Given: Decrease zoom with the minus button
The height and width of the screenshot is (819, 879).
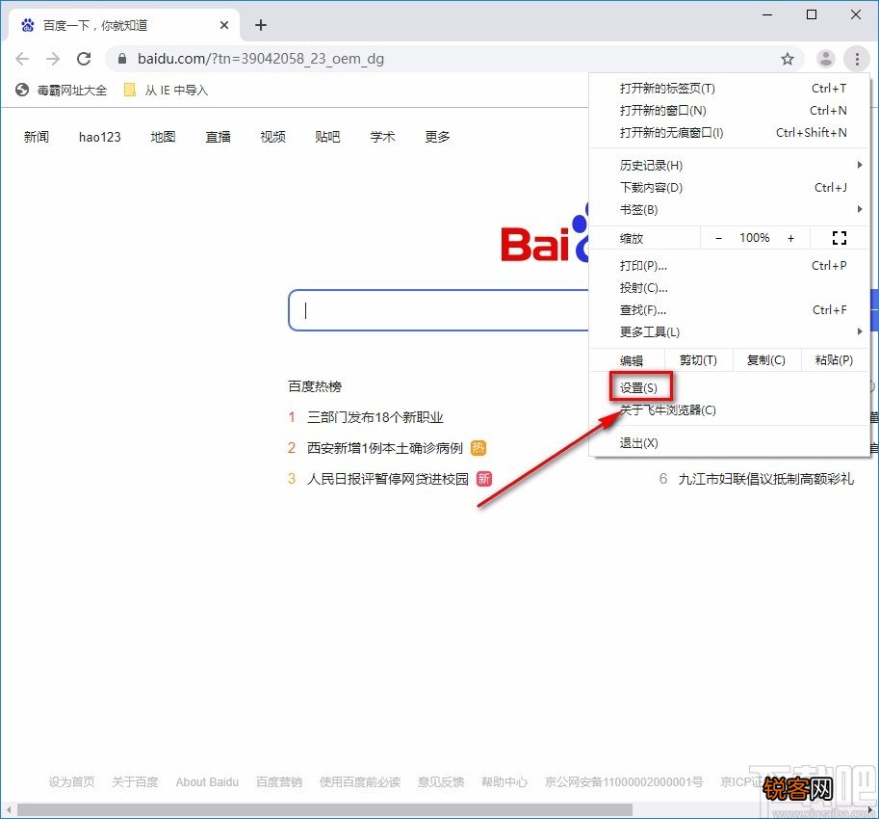Looking at the screenshot, I should 718,238.
